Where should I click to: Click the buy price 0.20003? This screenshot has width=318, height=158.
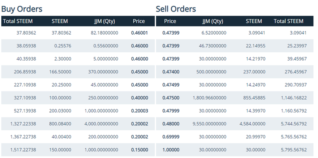pos(140,111)
